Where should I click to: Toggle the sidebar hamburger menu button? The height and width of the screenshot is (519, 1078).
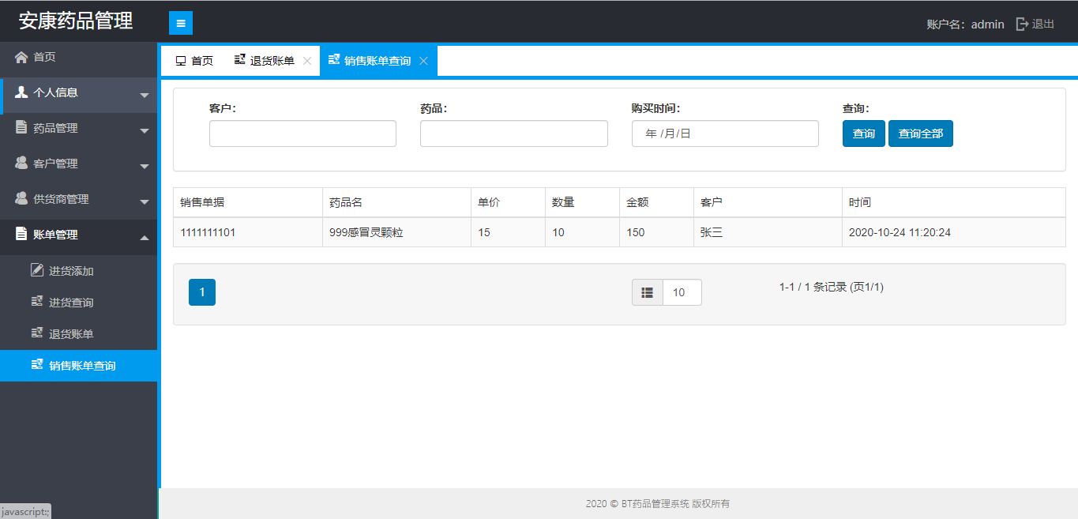pyautogui.click(x=181, y=23)
